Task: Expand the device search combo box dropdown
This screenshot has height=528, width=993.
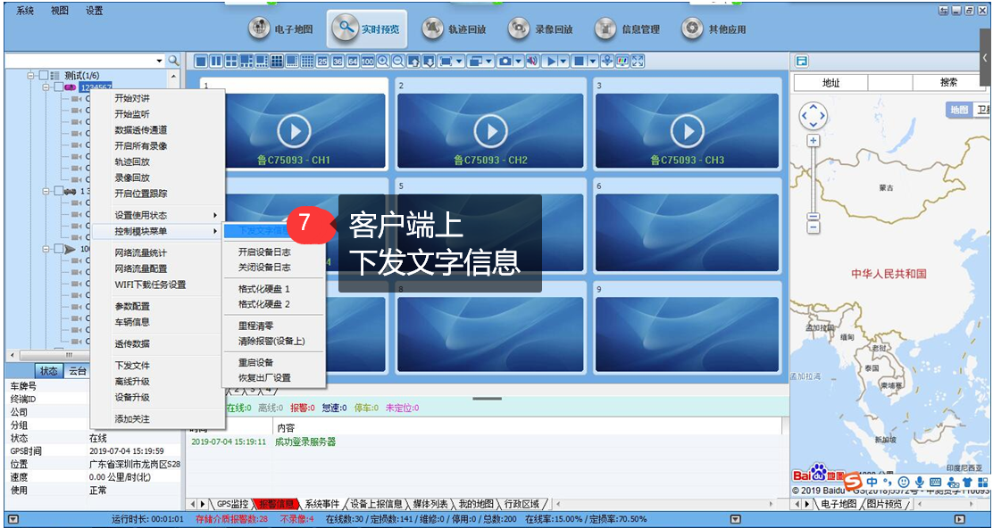Action: [160, 61]
